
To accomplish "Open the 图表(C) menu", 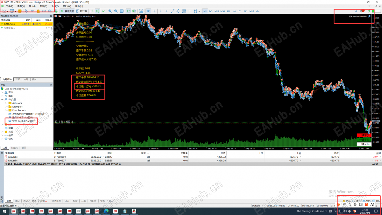I will [x=43, y=6].
